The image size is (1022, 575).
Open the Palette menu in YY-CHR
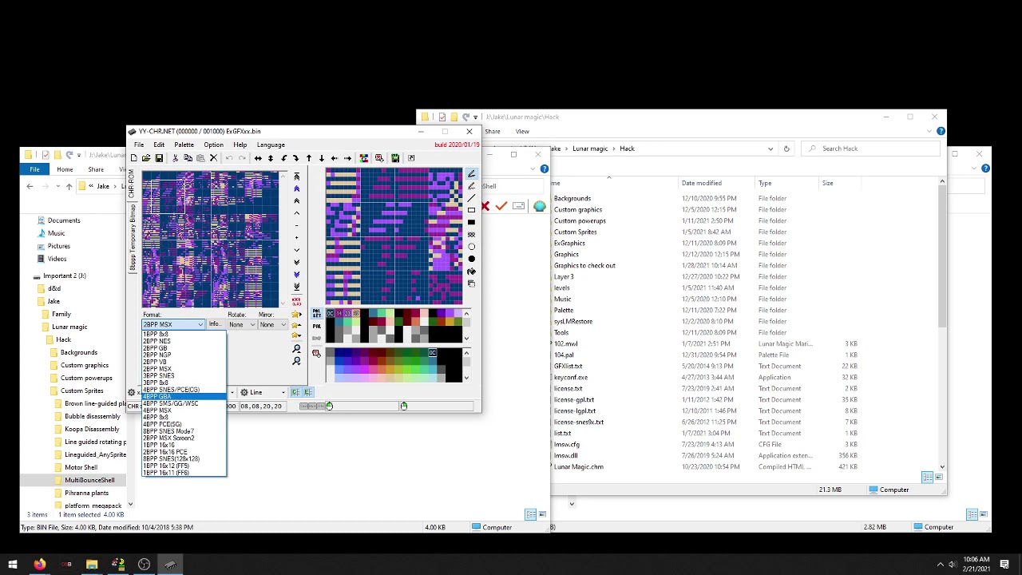click(184, 145)
